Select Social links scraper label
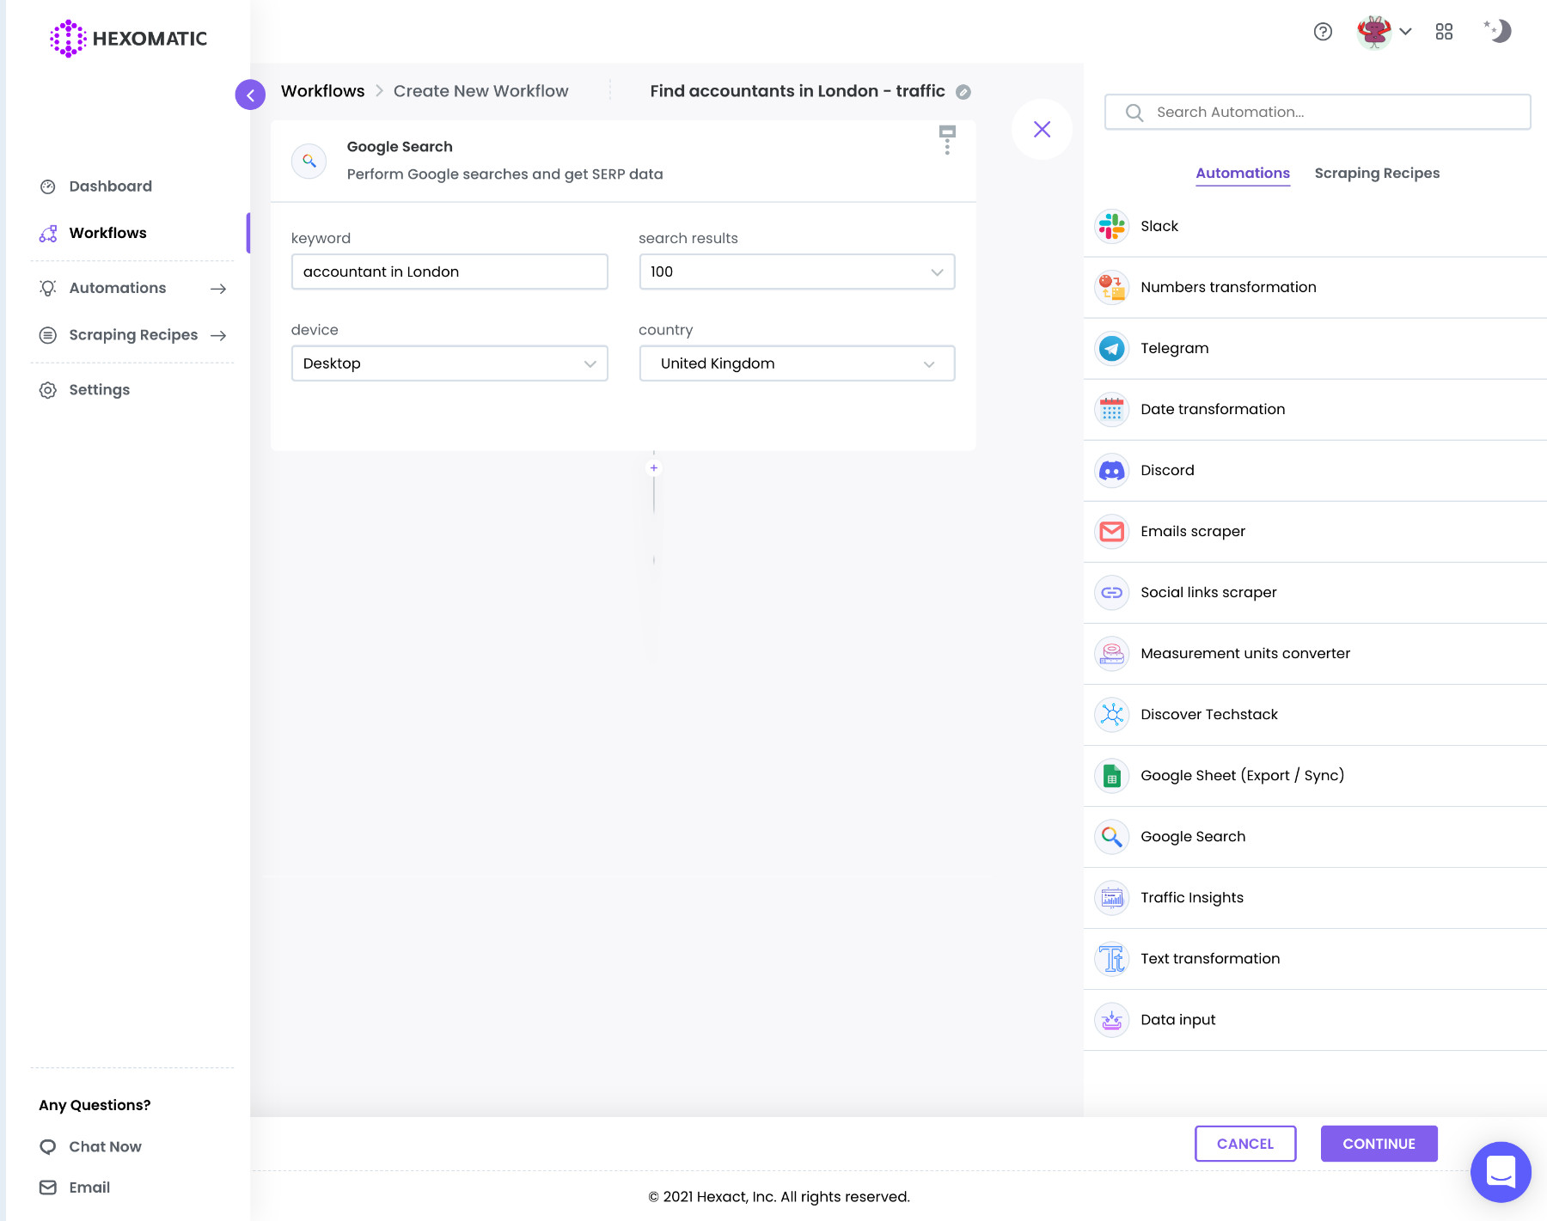The image size is (1547, 1221). pyautogui.click(x=1208, y=592)
